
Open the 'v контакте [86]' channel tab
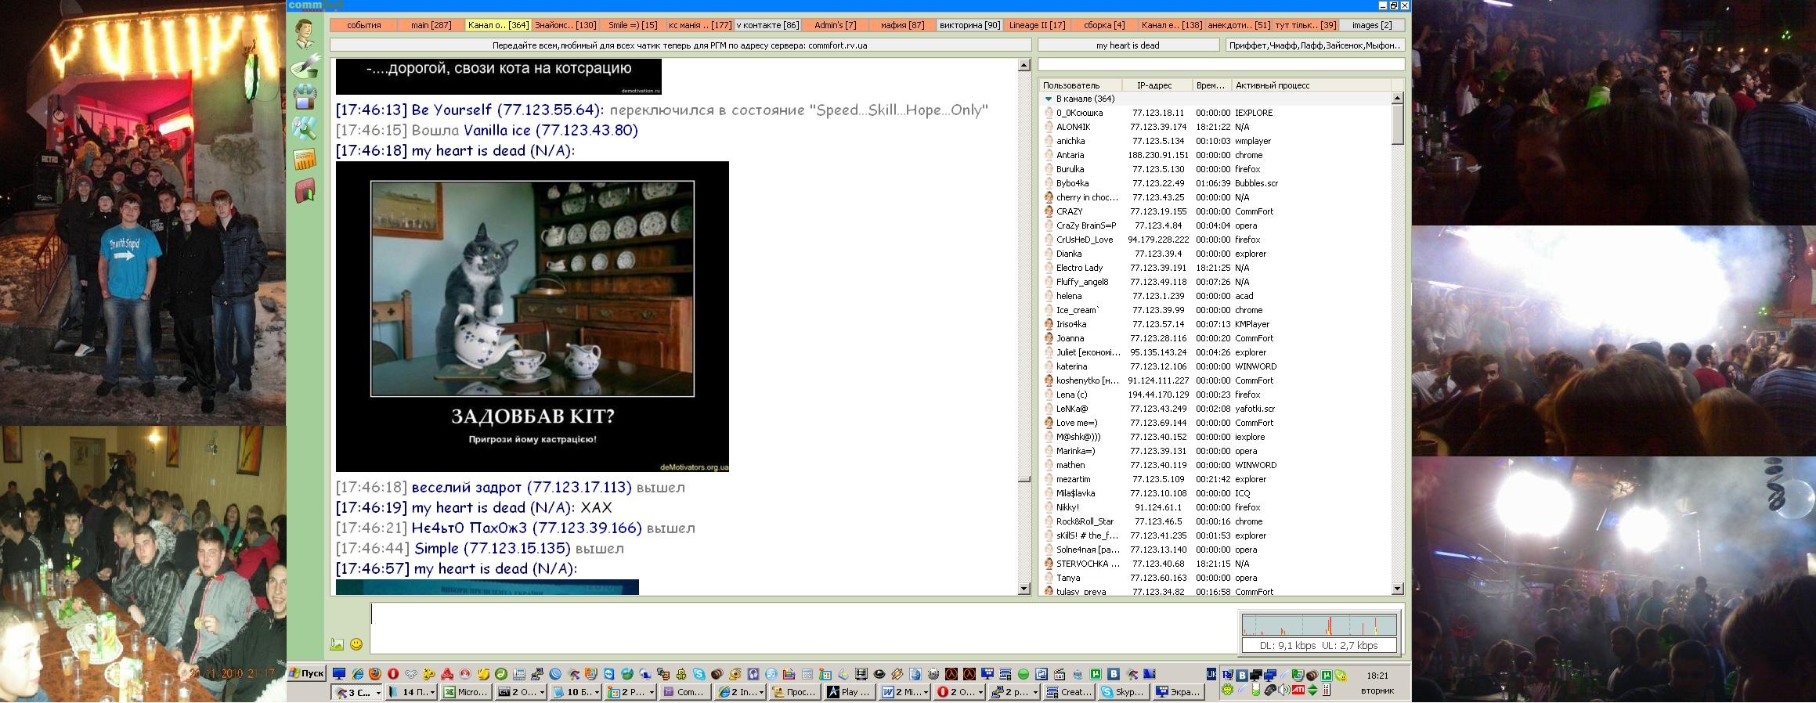(767, 25)
